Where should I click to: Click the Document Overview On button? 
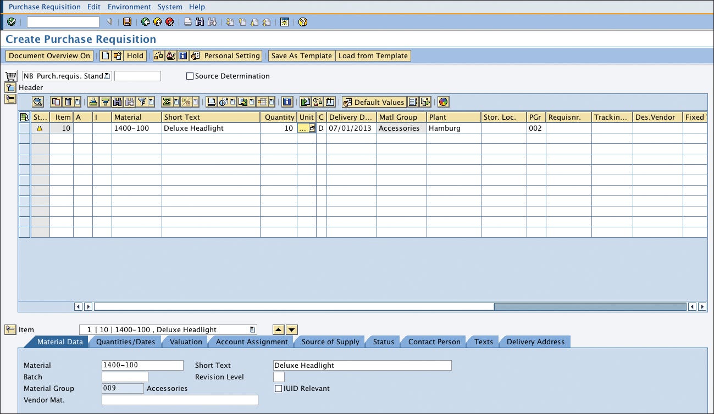coord(49,56)
